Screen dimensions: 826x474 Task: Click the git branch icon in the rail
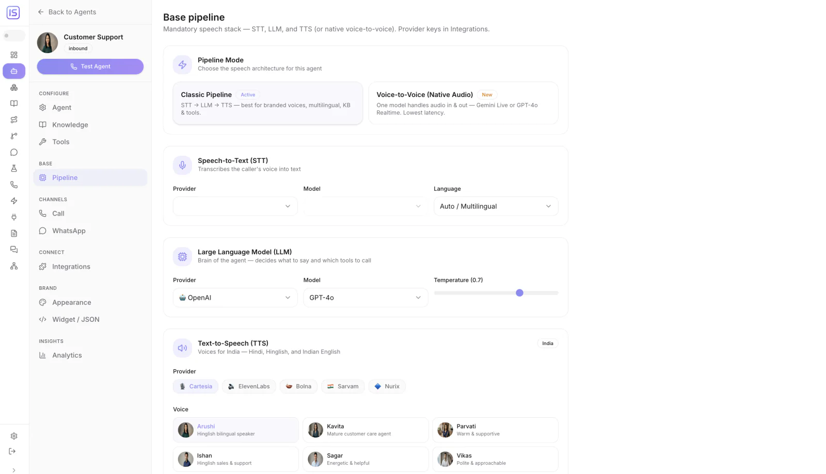[x=14, y=136]
